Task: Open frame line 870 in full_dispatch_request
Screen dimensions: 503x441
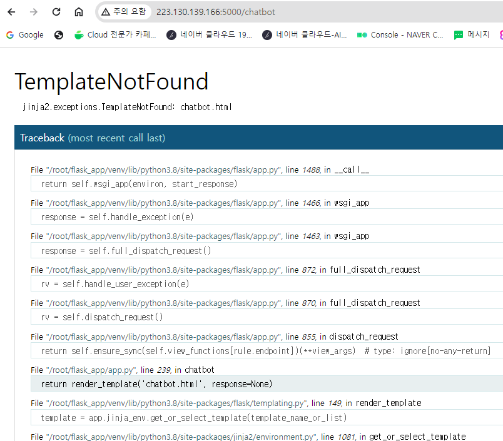Action: 225,303
